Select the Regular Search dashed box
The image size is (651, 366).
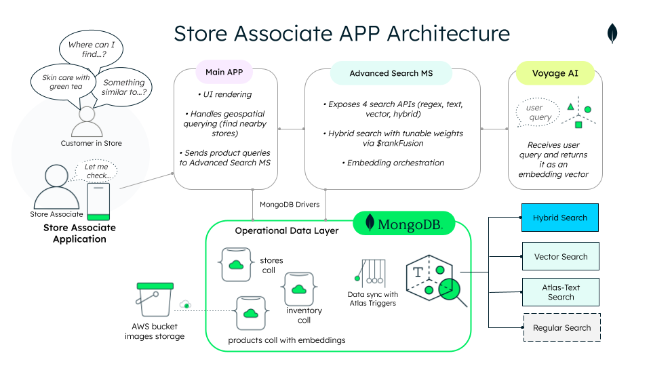(x=561, y=327)
